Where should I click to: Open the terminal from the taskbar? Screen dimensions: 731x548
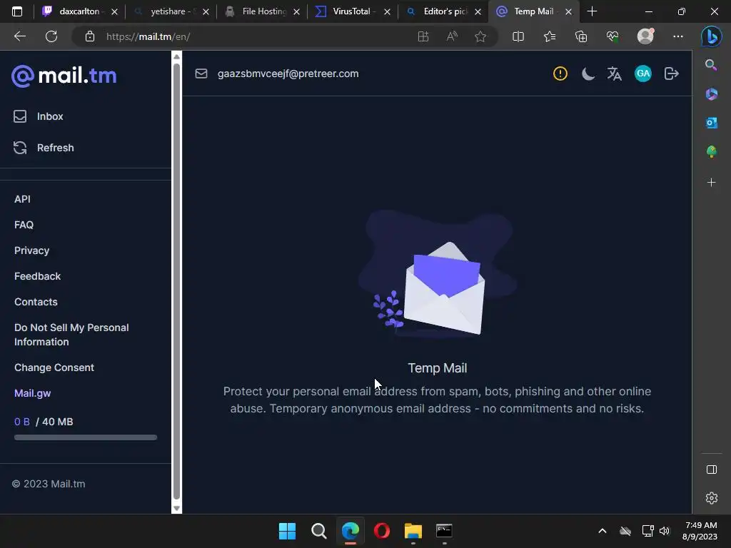pyautogui.click(x=444, y=531)
